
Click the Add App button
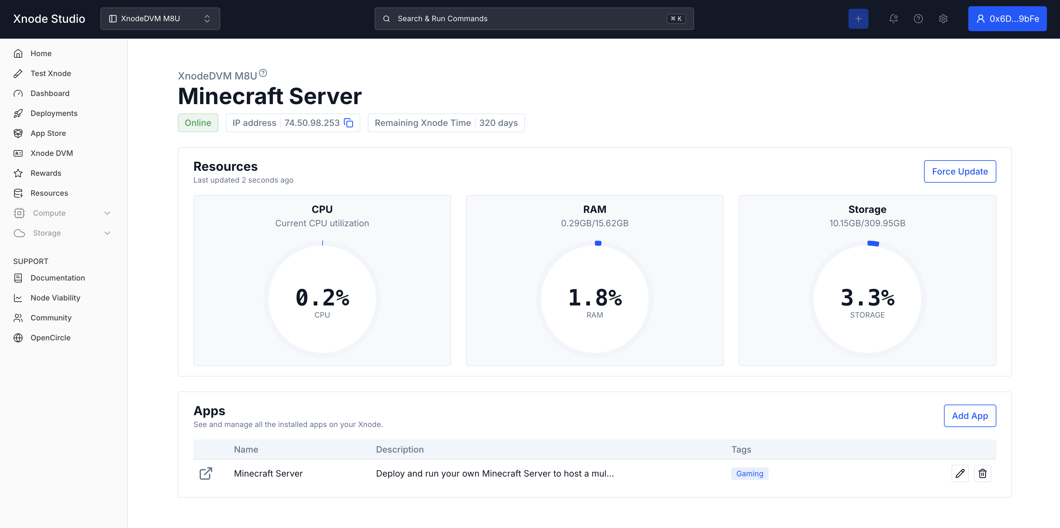(970, 416)
